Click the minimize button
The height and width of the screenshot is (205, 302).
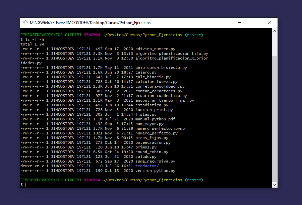pyautogui.click(x=239, y=22)
